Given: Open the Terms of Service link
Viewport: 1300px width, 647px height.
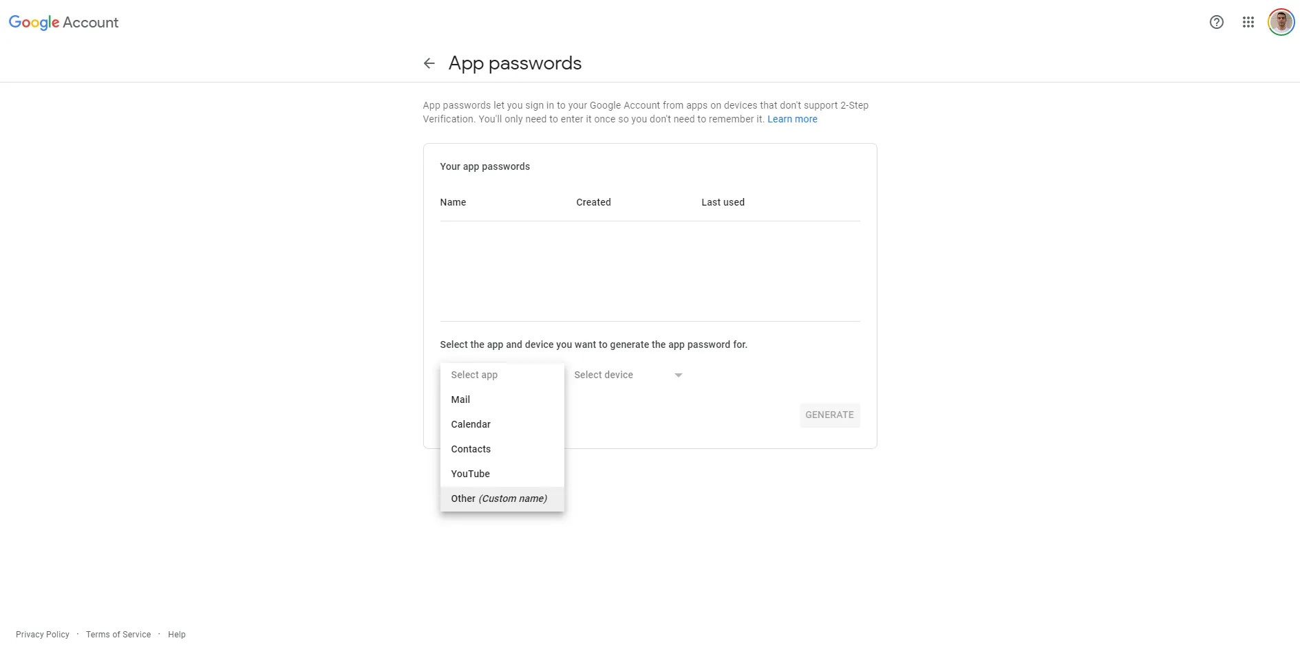Looking at the screenshot, I should [x=118, y=634].
